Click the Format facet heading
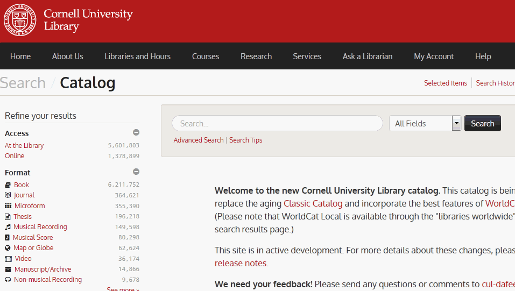 click(x=17, y=173)
